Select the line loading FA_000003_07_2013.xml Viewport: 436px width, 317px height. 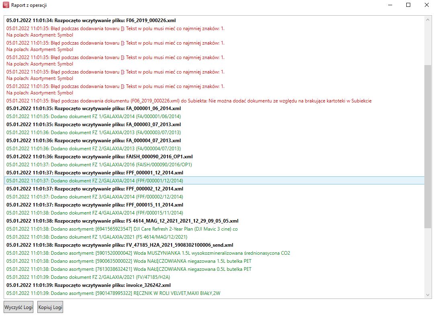(93, 125)
